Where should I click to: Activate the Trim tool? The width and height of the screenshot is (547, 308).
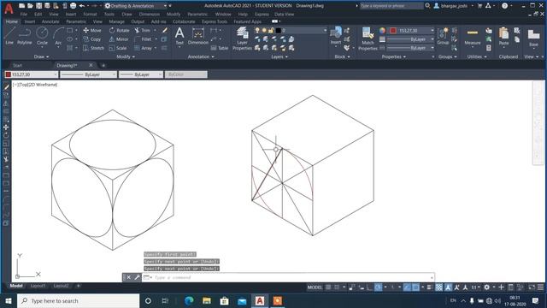pyautogui.click(x=143, y=31)
